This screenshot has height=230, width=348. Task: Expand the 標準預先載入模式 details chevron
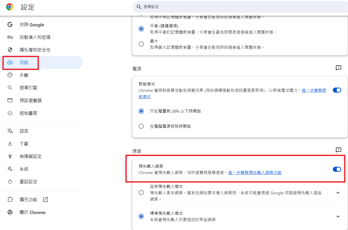(338, 216)
